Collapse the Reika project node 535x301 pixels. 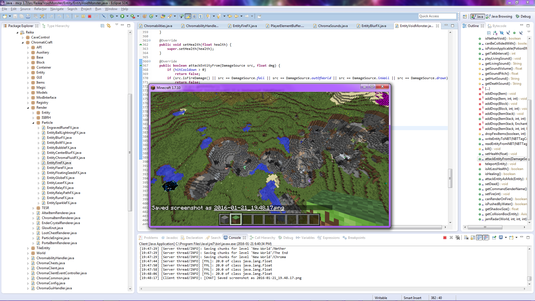17,32
